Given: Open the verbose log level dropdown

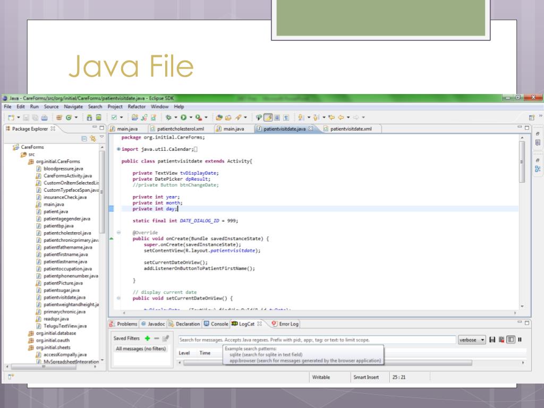Looking at the screenshot, I should tap(472, 339).
